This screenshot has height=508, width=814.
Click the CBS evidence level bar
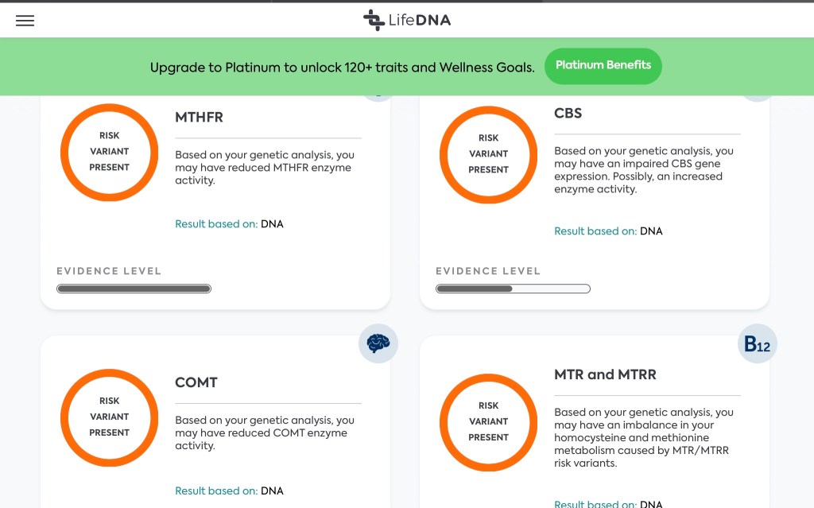(513, 289)
